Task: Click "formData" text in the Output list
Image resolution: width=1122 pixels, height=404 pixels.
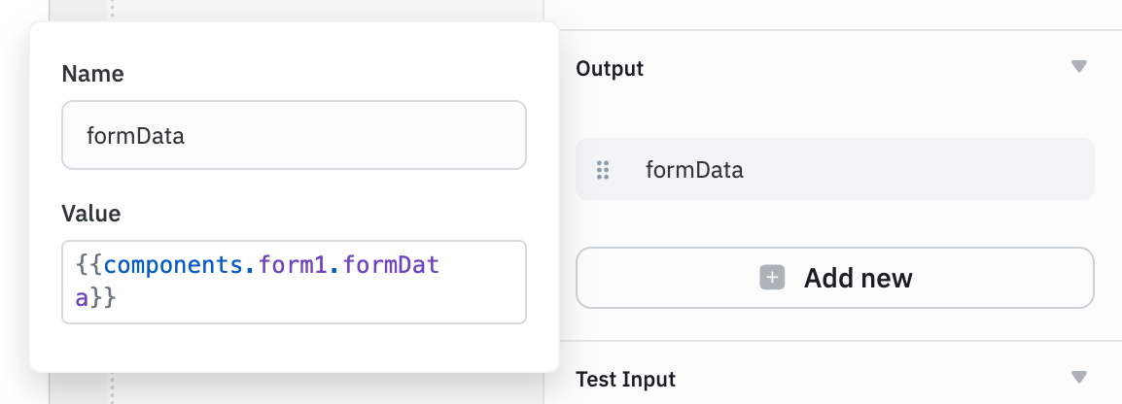Action: 694,170
